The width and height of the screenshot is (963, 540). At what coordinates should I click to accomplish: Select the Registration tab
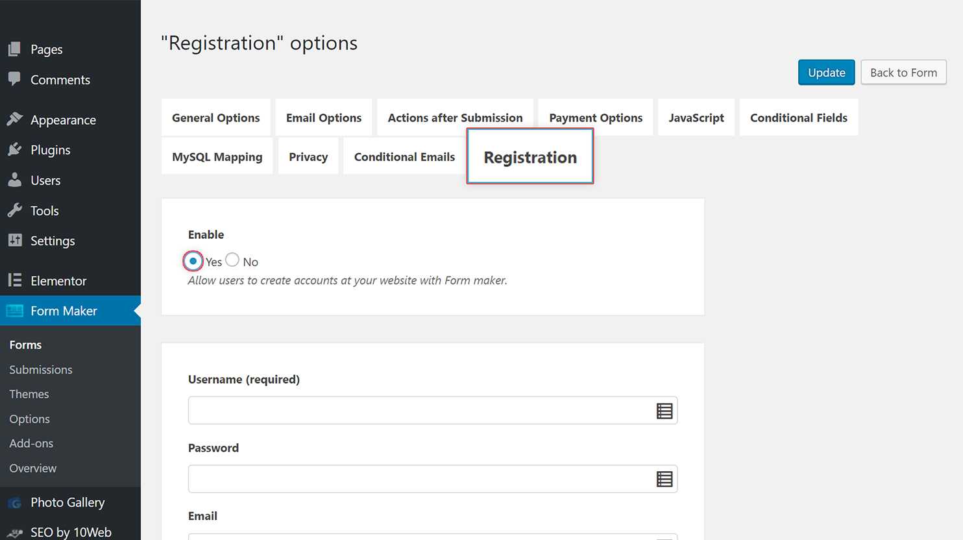point(530,156)
